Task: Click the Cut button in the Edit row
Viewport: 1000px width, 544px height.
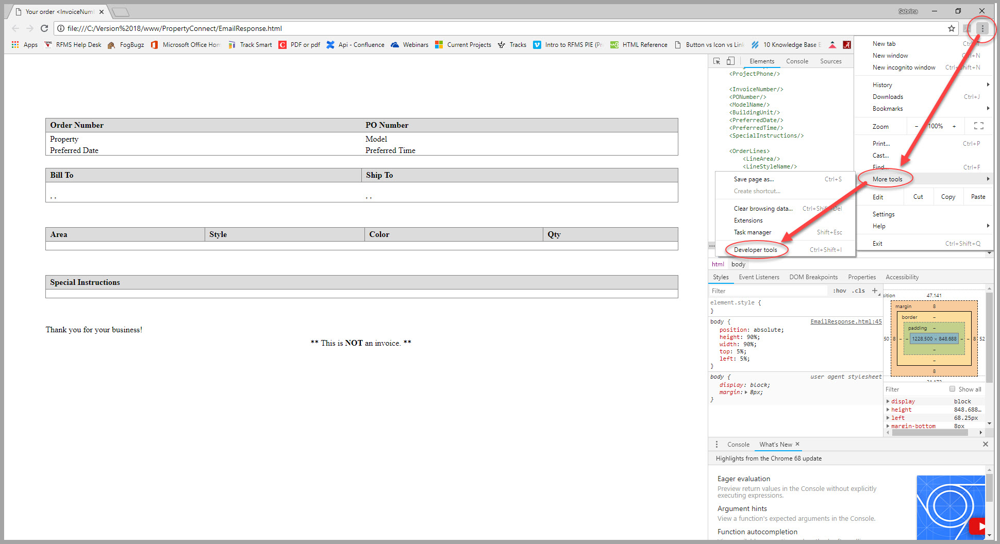Action: (918, 197)
